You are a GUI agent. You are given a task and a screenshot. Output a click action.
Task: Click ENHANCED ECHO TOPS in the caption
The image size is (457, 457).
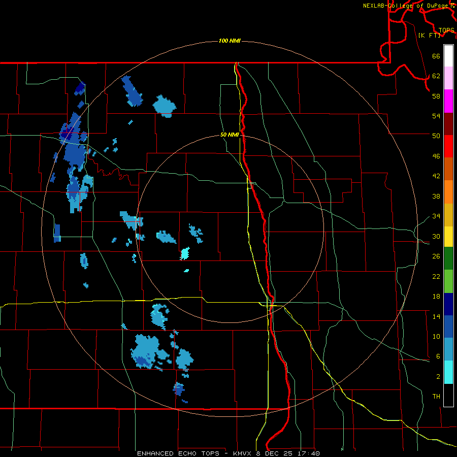(x=178, y=453)
